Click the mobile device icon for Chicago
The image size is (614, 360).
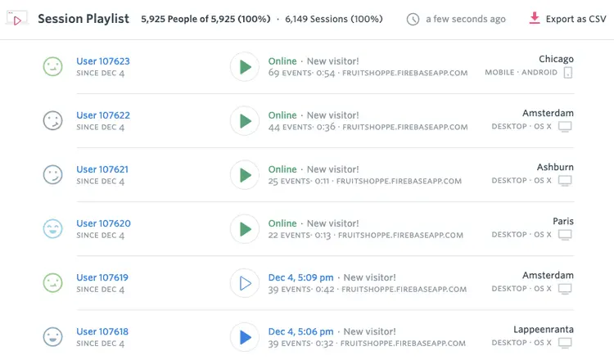(568, 73)
